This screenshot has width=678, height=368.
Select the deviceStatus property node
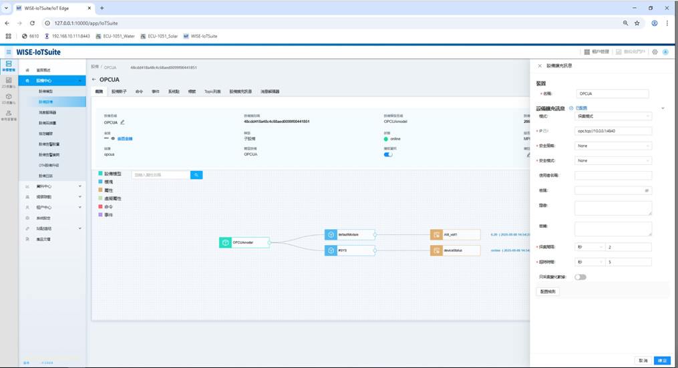tap(456, 250)
